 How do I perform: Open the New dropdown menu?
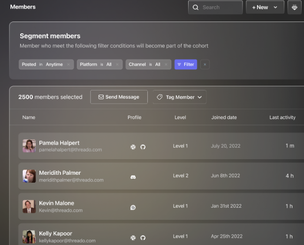[265, 7]
